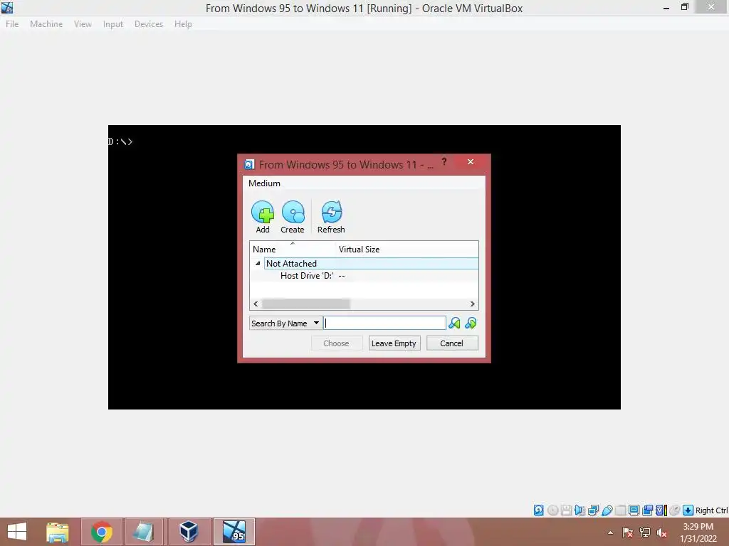Click the scrollbar right arrow
The width and height of the screenshot is (729, 546).
point(473,304)
